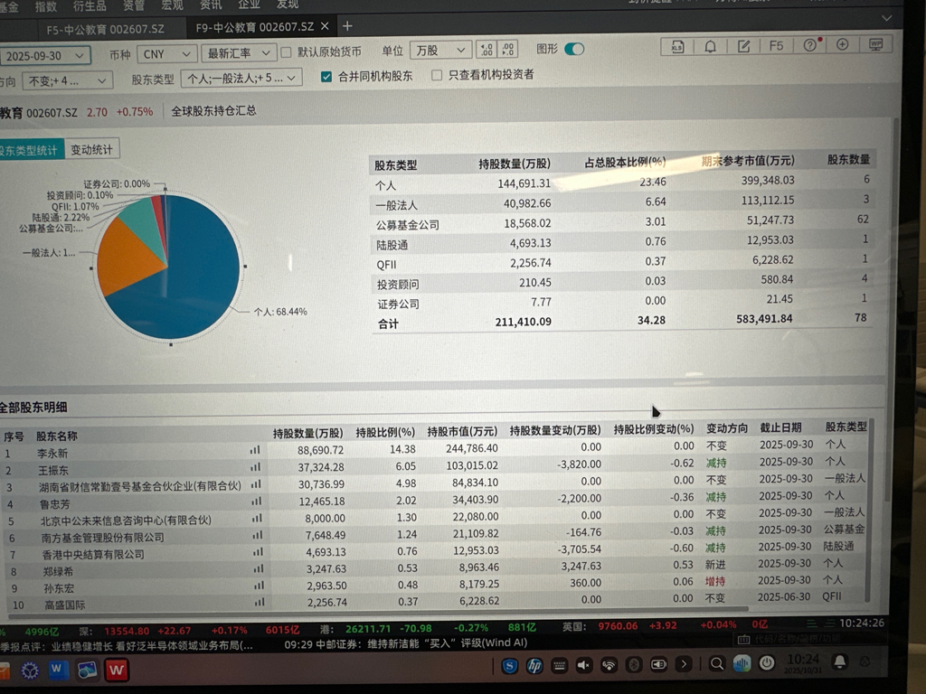Close the F9-中公教育 tab
Screen dimensions: 926x694
pyautogui.click(x=325, y=26)
